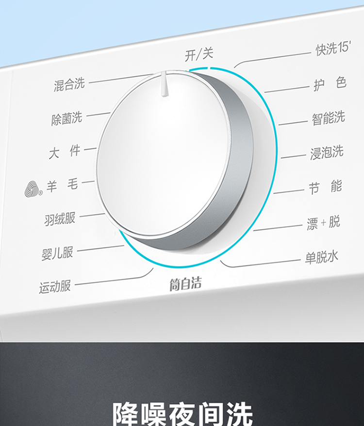Image resolution: width=364 pixels, height=426 pixels.
Task: Select the 筒自洁 drum self-clean label
Action: [185, 284]
